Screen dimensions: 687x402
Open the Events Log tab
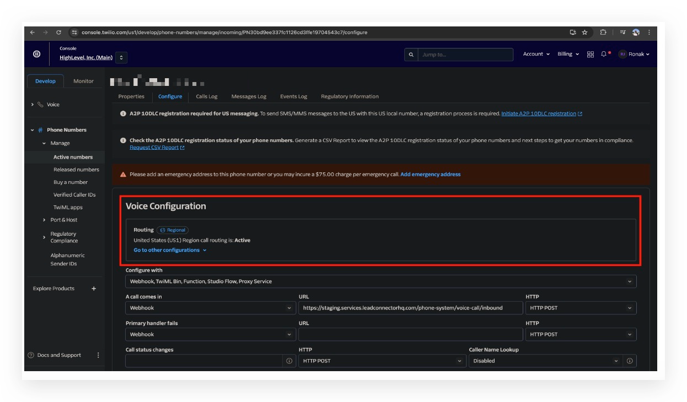coord(293,96)
